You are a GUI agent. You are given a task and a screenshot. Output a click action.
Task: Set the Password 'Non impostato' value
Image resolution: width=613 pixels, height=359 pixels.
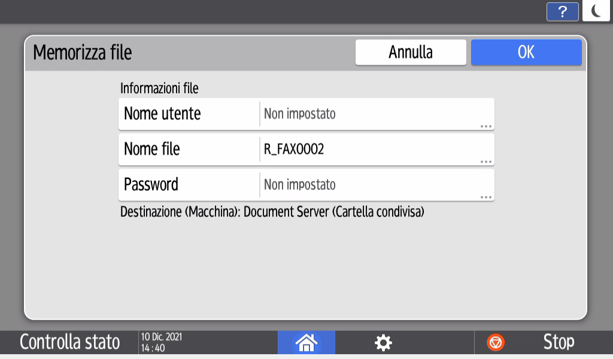pyautogui.click(x=299, y=185)
